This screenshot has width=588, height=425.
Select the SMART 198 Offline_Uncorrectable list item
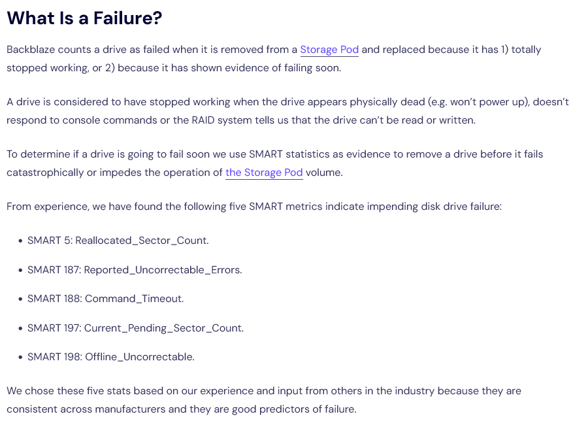110,357
